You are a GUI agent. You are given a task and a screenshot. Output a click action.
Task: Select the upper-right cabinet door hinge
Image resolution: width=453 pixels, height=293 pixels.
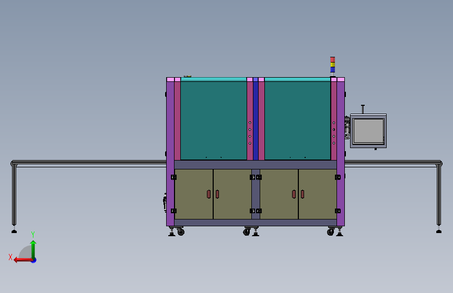click(x=338, y=177)
